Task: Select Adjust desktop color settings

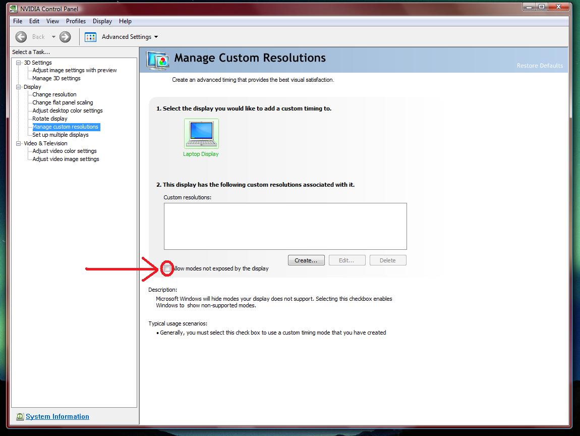Action: (x=67, y=111)
